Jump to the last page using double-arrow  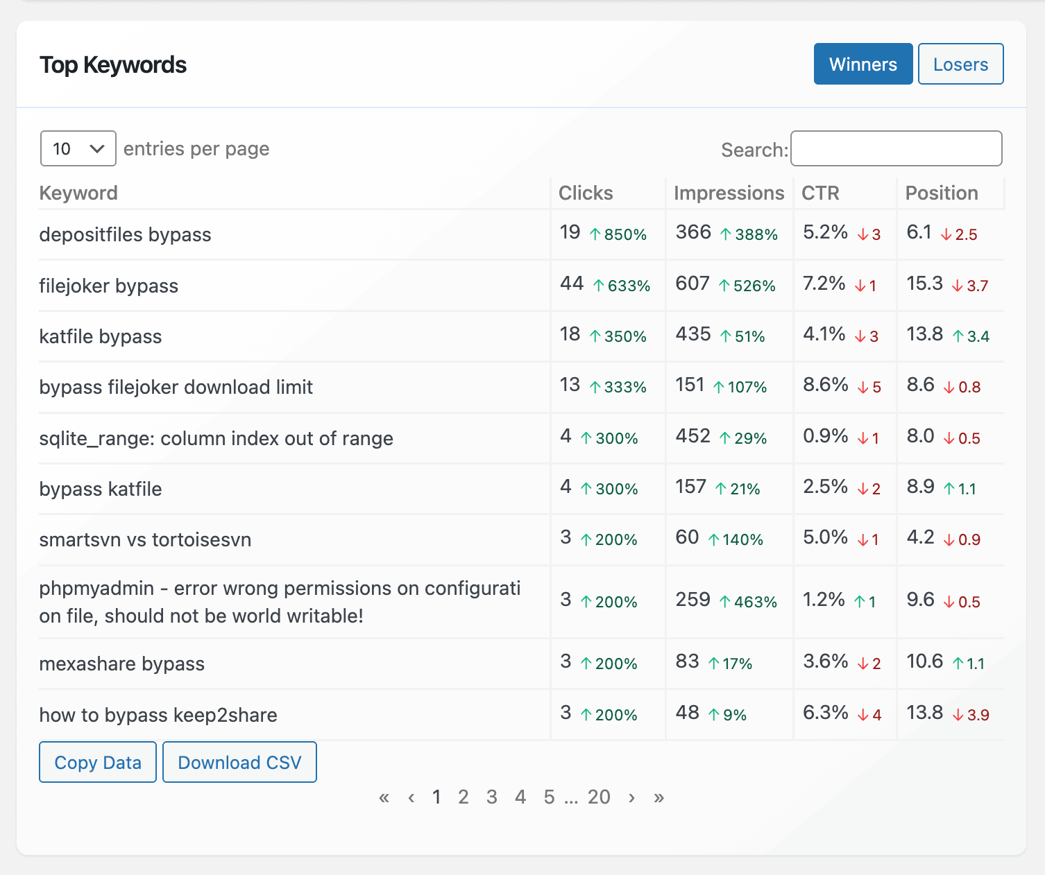point(658,797)
